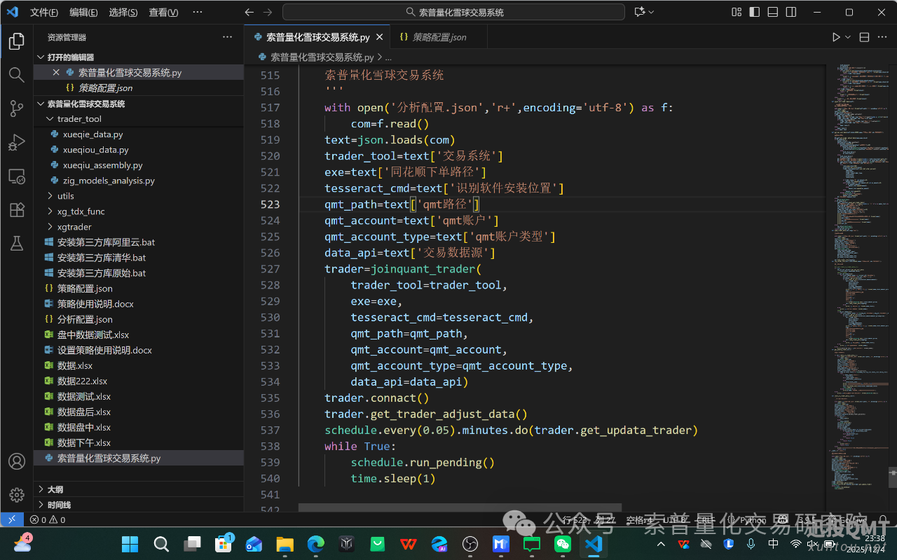The image size is (897, 560).
Task: Open the 文件(F) menu
Action: coord(44,12)
